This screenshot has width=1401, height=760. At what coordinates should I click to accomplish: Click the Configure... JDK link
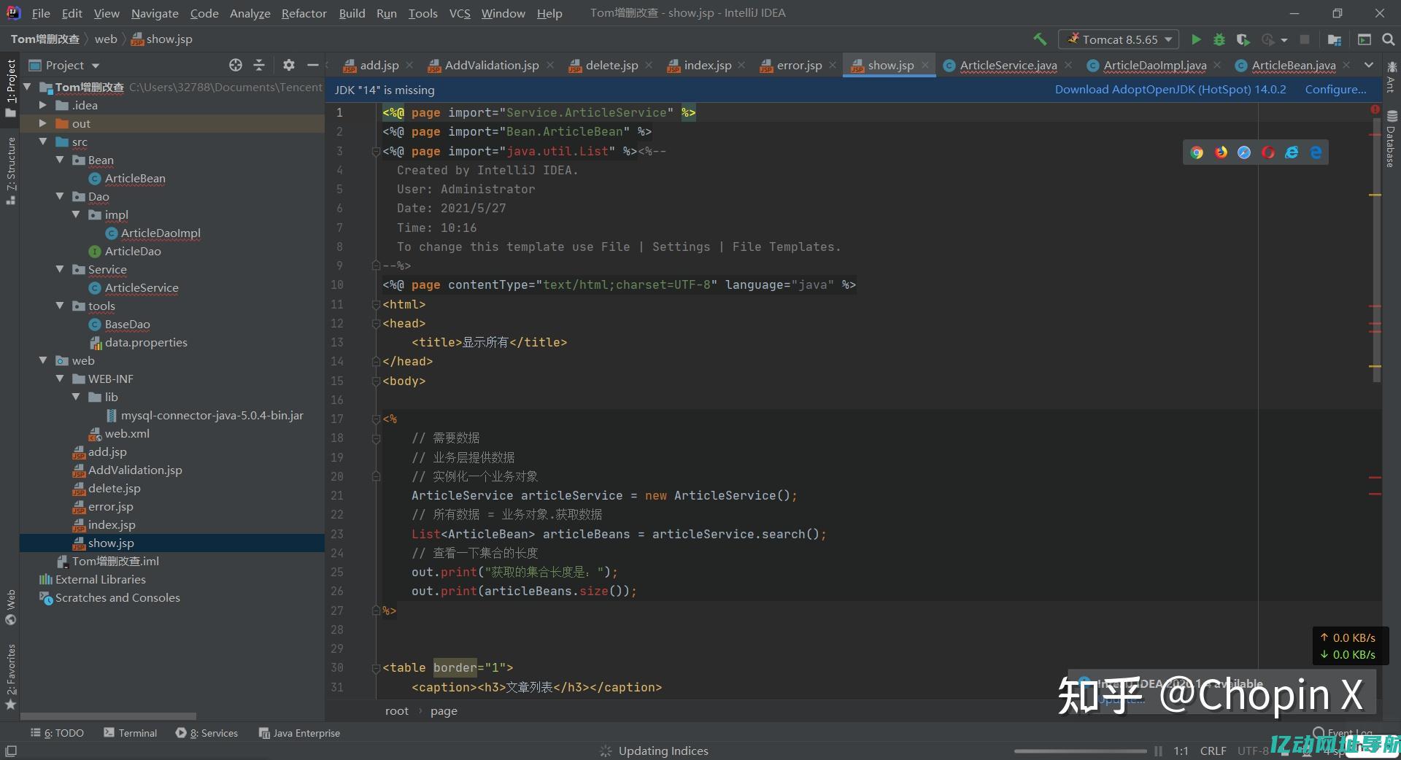pos(1335,90)
